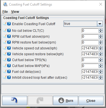Open note icon beside Inhibit closed loop fuel after cut(sec)
Viewport: 106px width, 108px height.
tap(5, 77)
